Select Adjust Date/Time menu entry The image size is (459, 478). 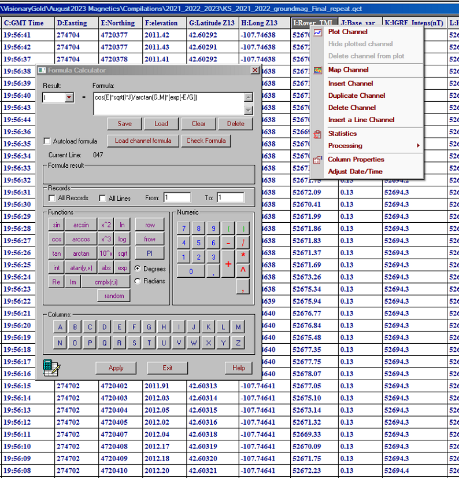[x=355, y=172]
